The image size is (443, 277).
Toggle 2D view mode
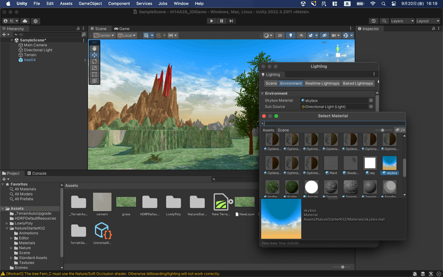click(x=280, y=35)
